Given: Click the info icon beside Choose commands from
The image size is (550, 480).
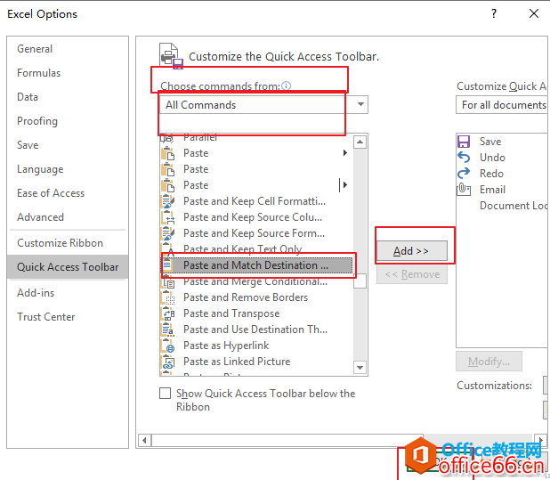Looking at the screenshot, I should (x=287, y=86).
